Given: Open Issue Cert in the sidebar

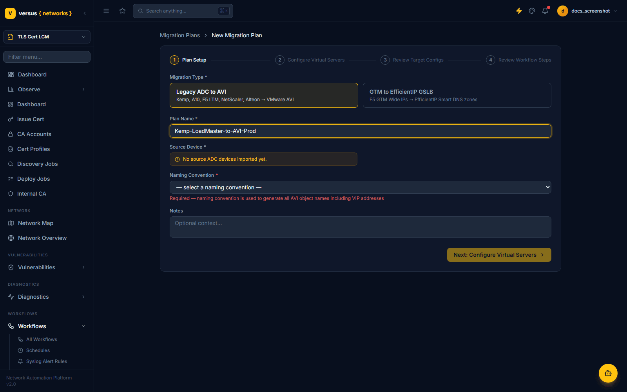Looking at the screenshot, I should [x=47, y=119].
